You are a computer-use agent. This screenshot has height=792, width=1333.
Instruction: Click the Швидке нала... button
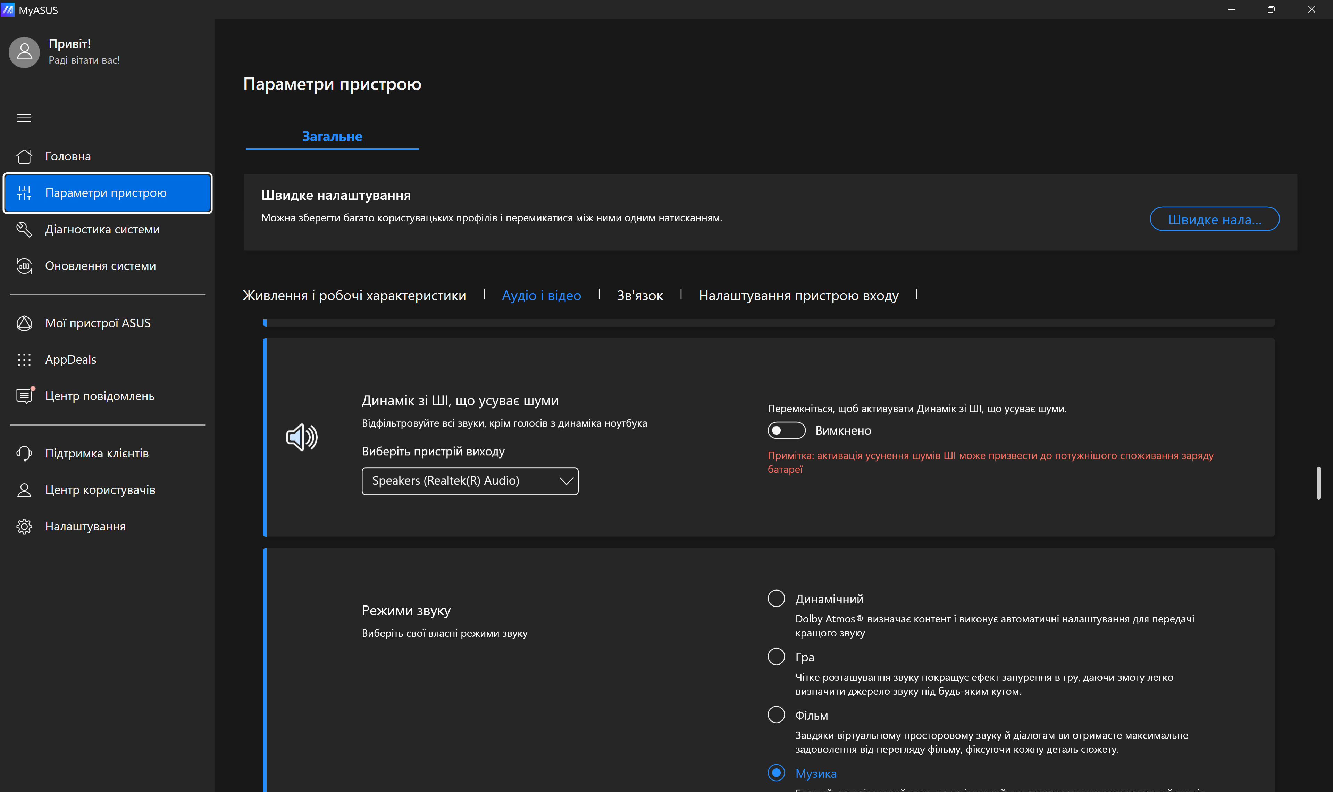1214,219
